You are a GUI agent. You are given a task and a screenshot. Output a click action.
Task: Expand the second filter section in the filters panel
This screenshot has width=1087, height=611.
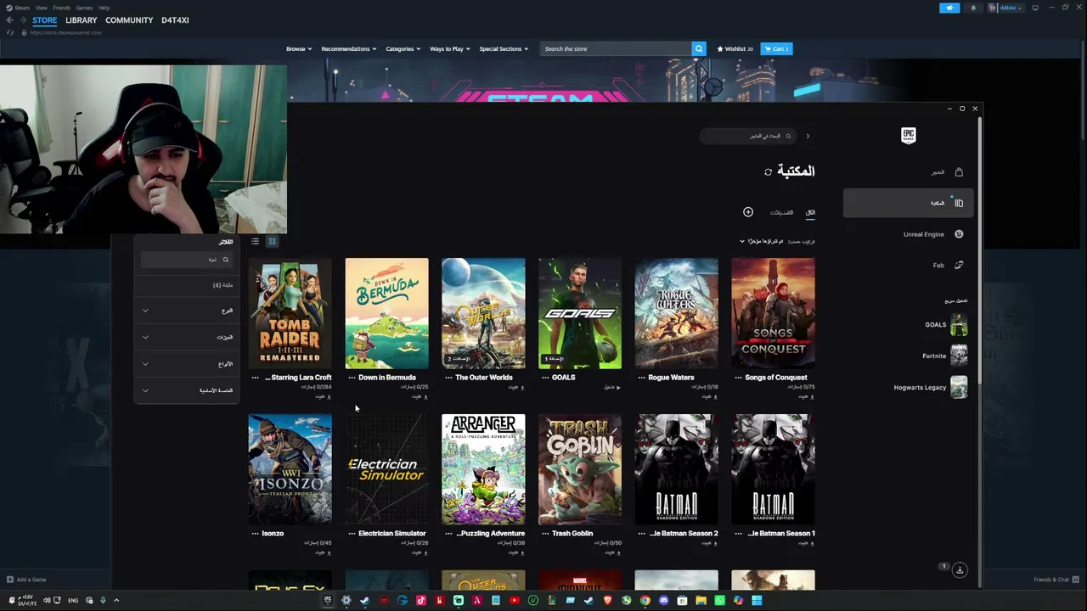pyautogui.click(x=187, y=337)
